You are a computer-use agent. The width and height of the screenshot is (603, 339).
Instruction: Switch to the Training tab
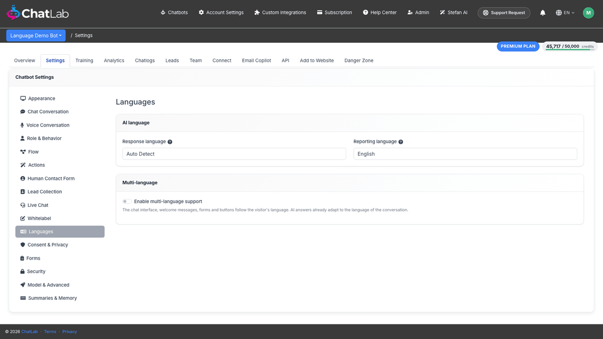coord(84,60)
